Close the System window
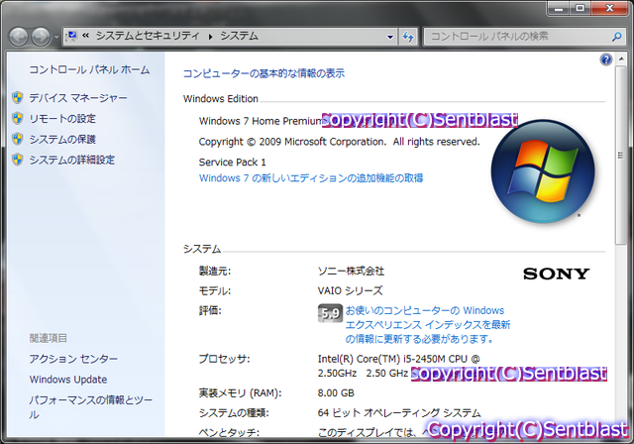This screenshot has height=444, width=634. (x=610, y=8)
